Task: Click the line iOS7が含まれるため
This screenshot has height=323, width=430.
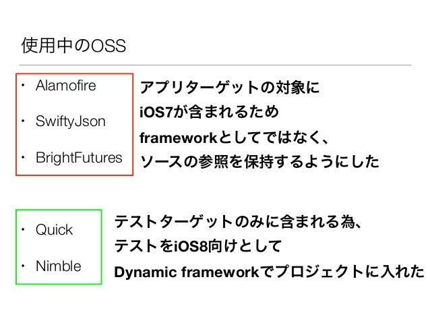Action: tap(209, 112)
